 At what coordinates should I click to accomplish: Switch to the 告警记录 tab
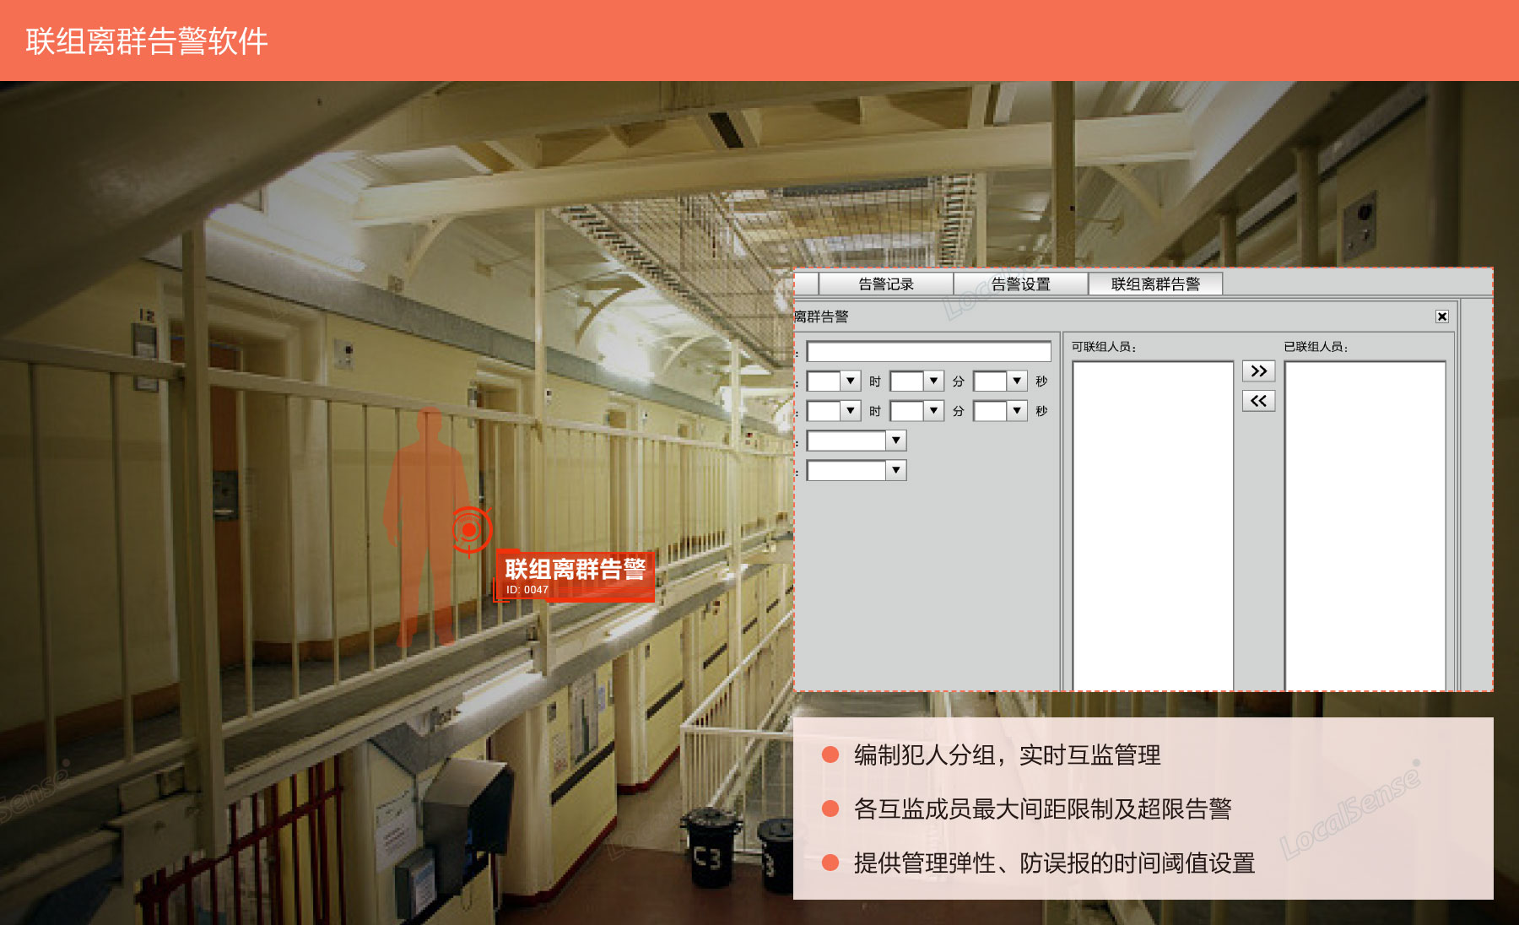[886, 284]
